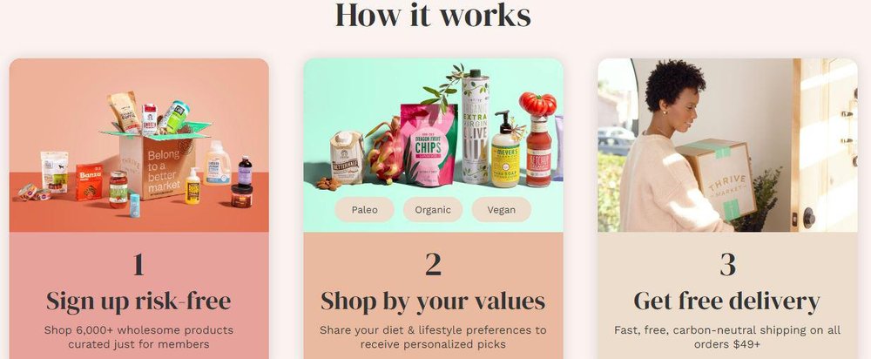Image resolution: width=871 pixels, height=359 pixels.
Task: Select the Paleo diet pill
Action: pos(364,209)
